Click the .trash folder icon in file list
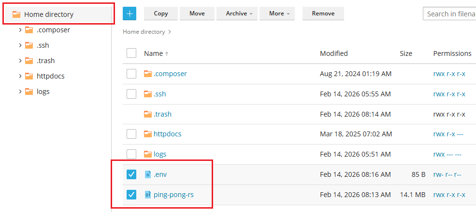This screenshot has height=212, width=476. (x=148, y=114)
